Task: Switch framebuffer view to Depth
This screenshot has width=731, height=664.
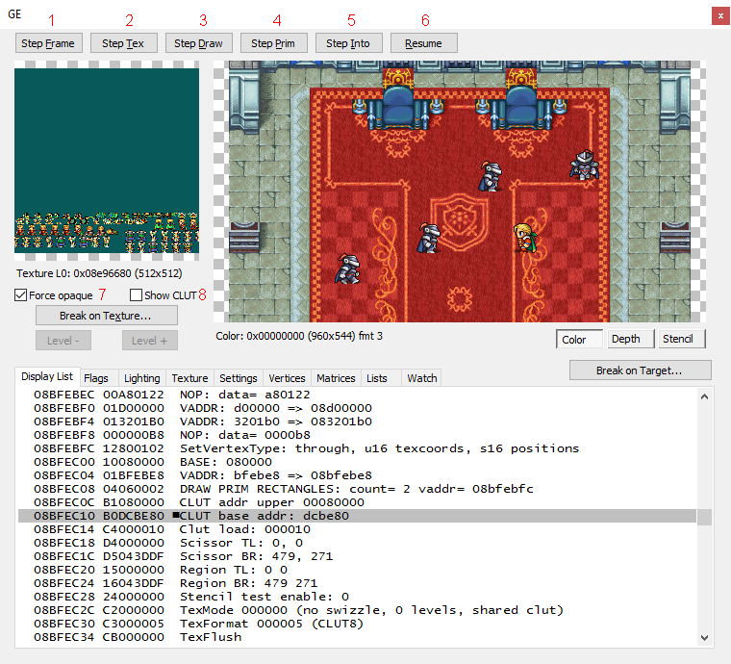Action: click(625, 339)
